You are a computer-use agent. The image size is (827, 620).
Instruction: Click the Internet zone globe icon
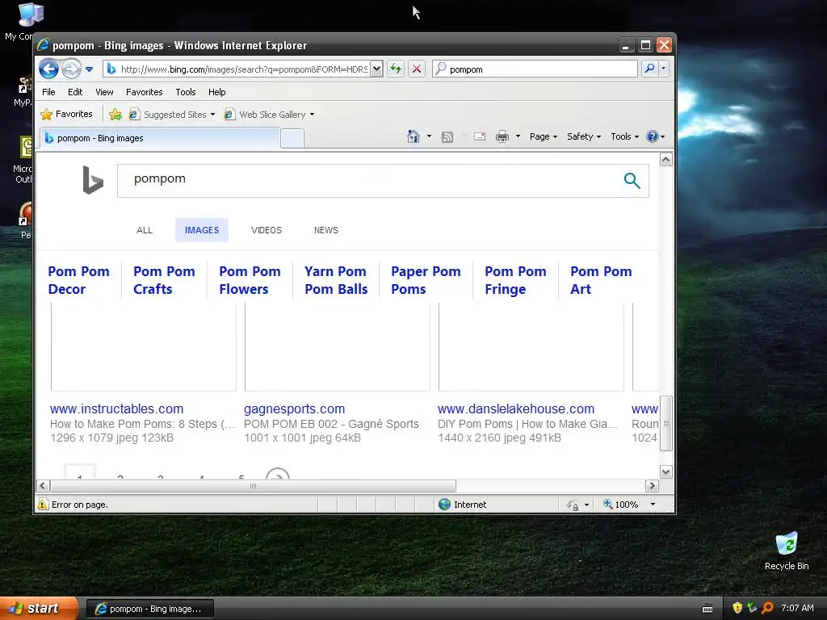pyautogui.click(x=445, y=505)
